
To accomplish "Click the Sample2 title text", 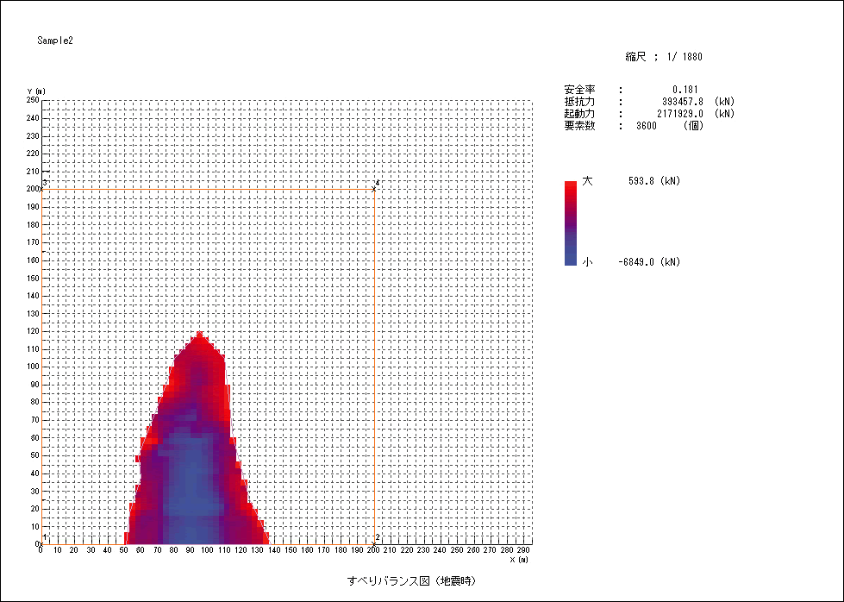I will (55, 41).
